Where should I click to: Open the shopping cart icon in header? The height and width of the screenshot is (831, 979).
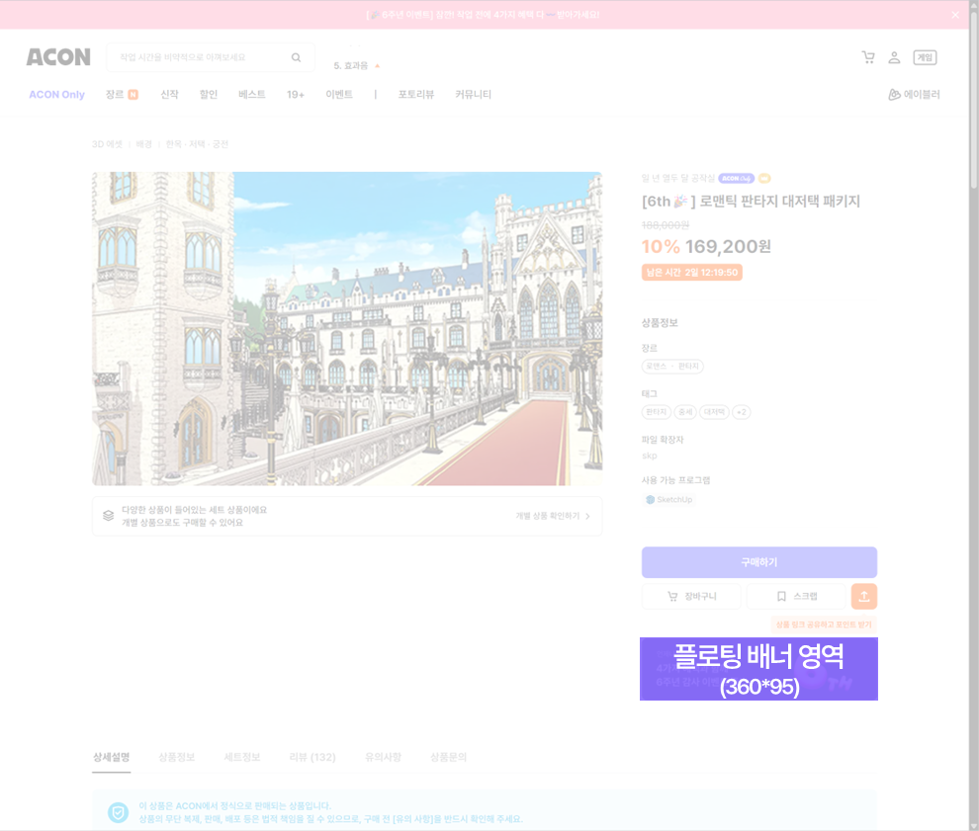coord(868,57)
